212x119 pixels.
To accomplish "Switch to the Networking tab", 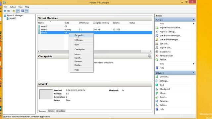I will click(x=60, y=111).
